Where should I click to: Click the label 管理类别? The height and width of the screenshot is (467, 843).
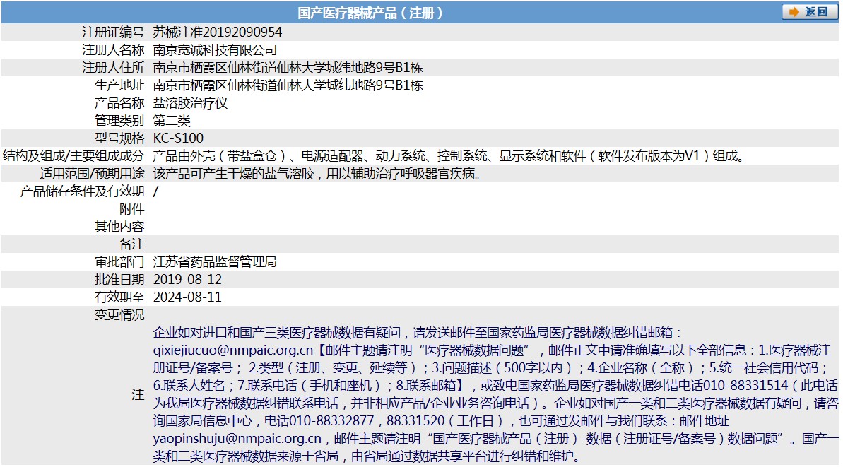coord(119,120)
